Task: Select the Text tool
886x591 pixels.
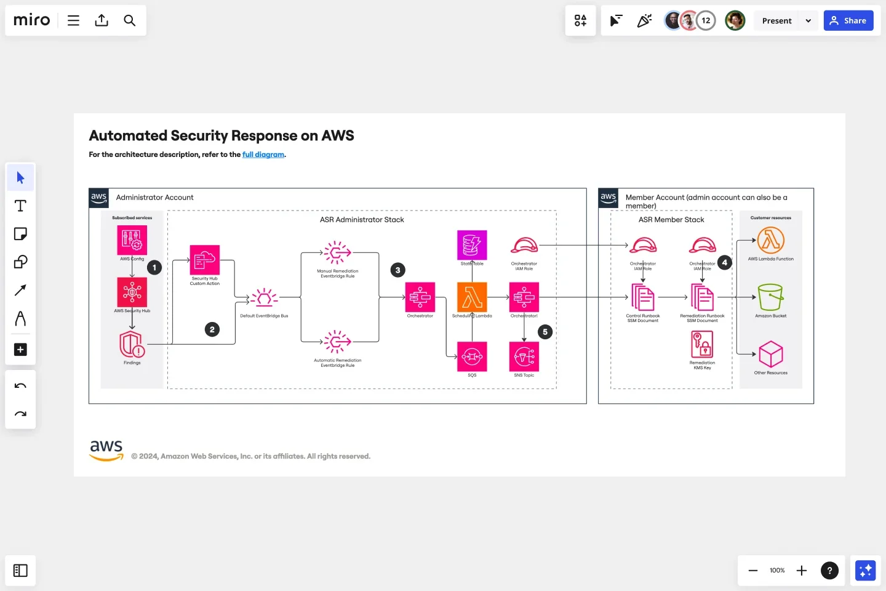Action: (20, 206)
